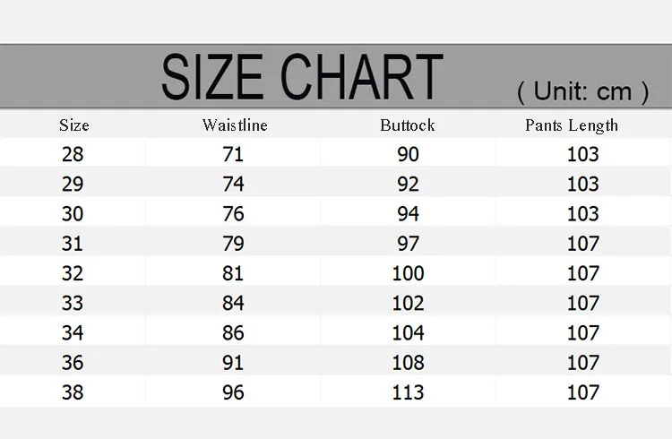Click buttock value 113 for size 38

[x=408, y=392]
